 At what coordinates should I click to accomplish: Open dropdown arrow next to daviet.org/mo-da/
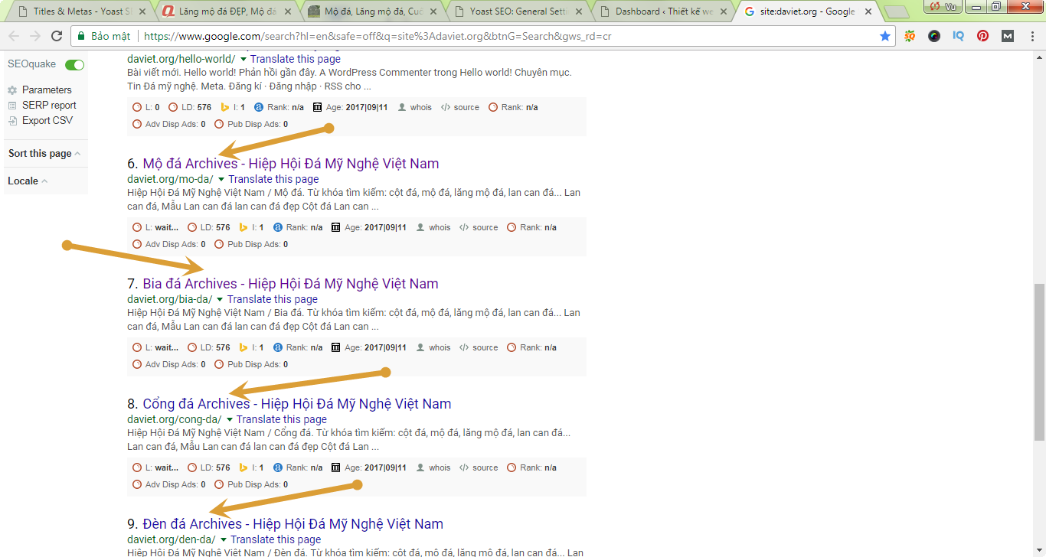[x=221, y=180]
